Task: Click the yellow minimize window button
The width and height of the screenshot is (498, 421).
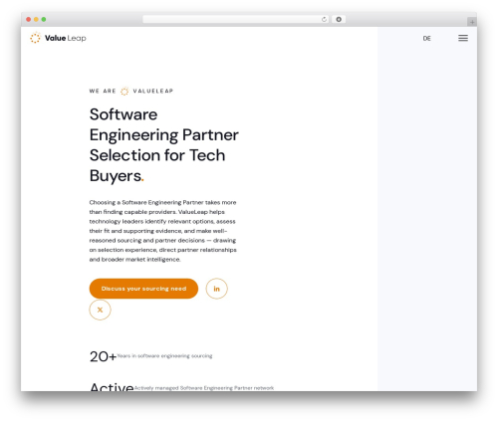Action: click(x=36, y=20)
